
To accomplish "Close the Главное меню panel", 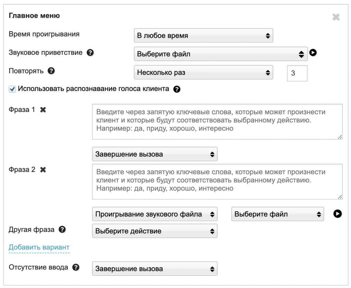I will [x=336, y=17].
